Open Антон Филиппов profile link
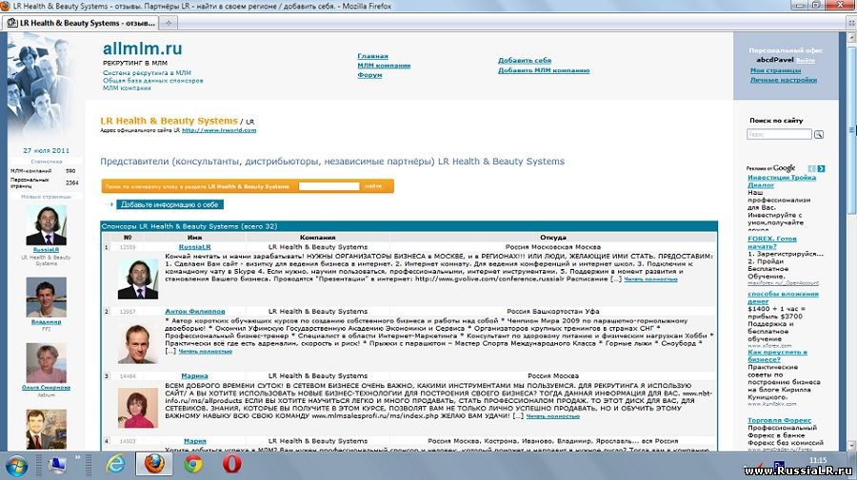Image resolution: width=857 pixels, height=480 pixels. pos(194,312)
